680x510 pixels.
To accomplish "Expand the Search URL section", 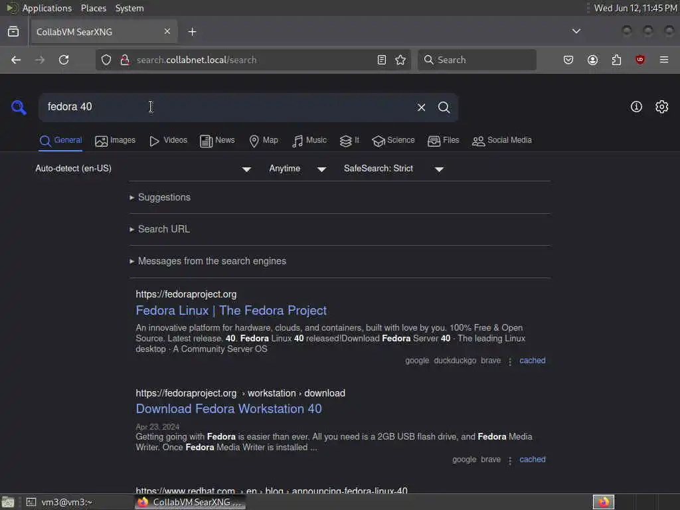I will point(160,229).
